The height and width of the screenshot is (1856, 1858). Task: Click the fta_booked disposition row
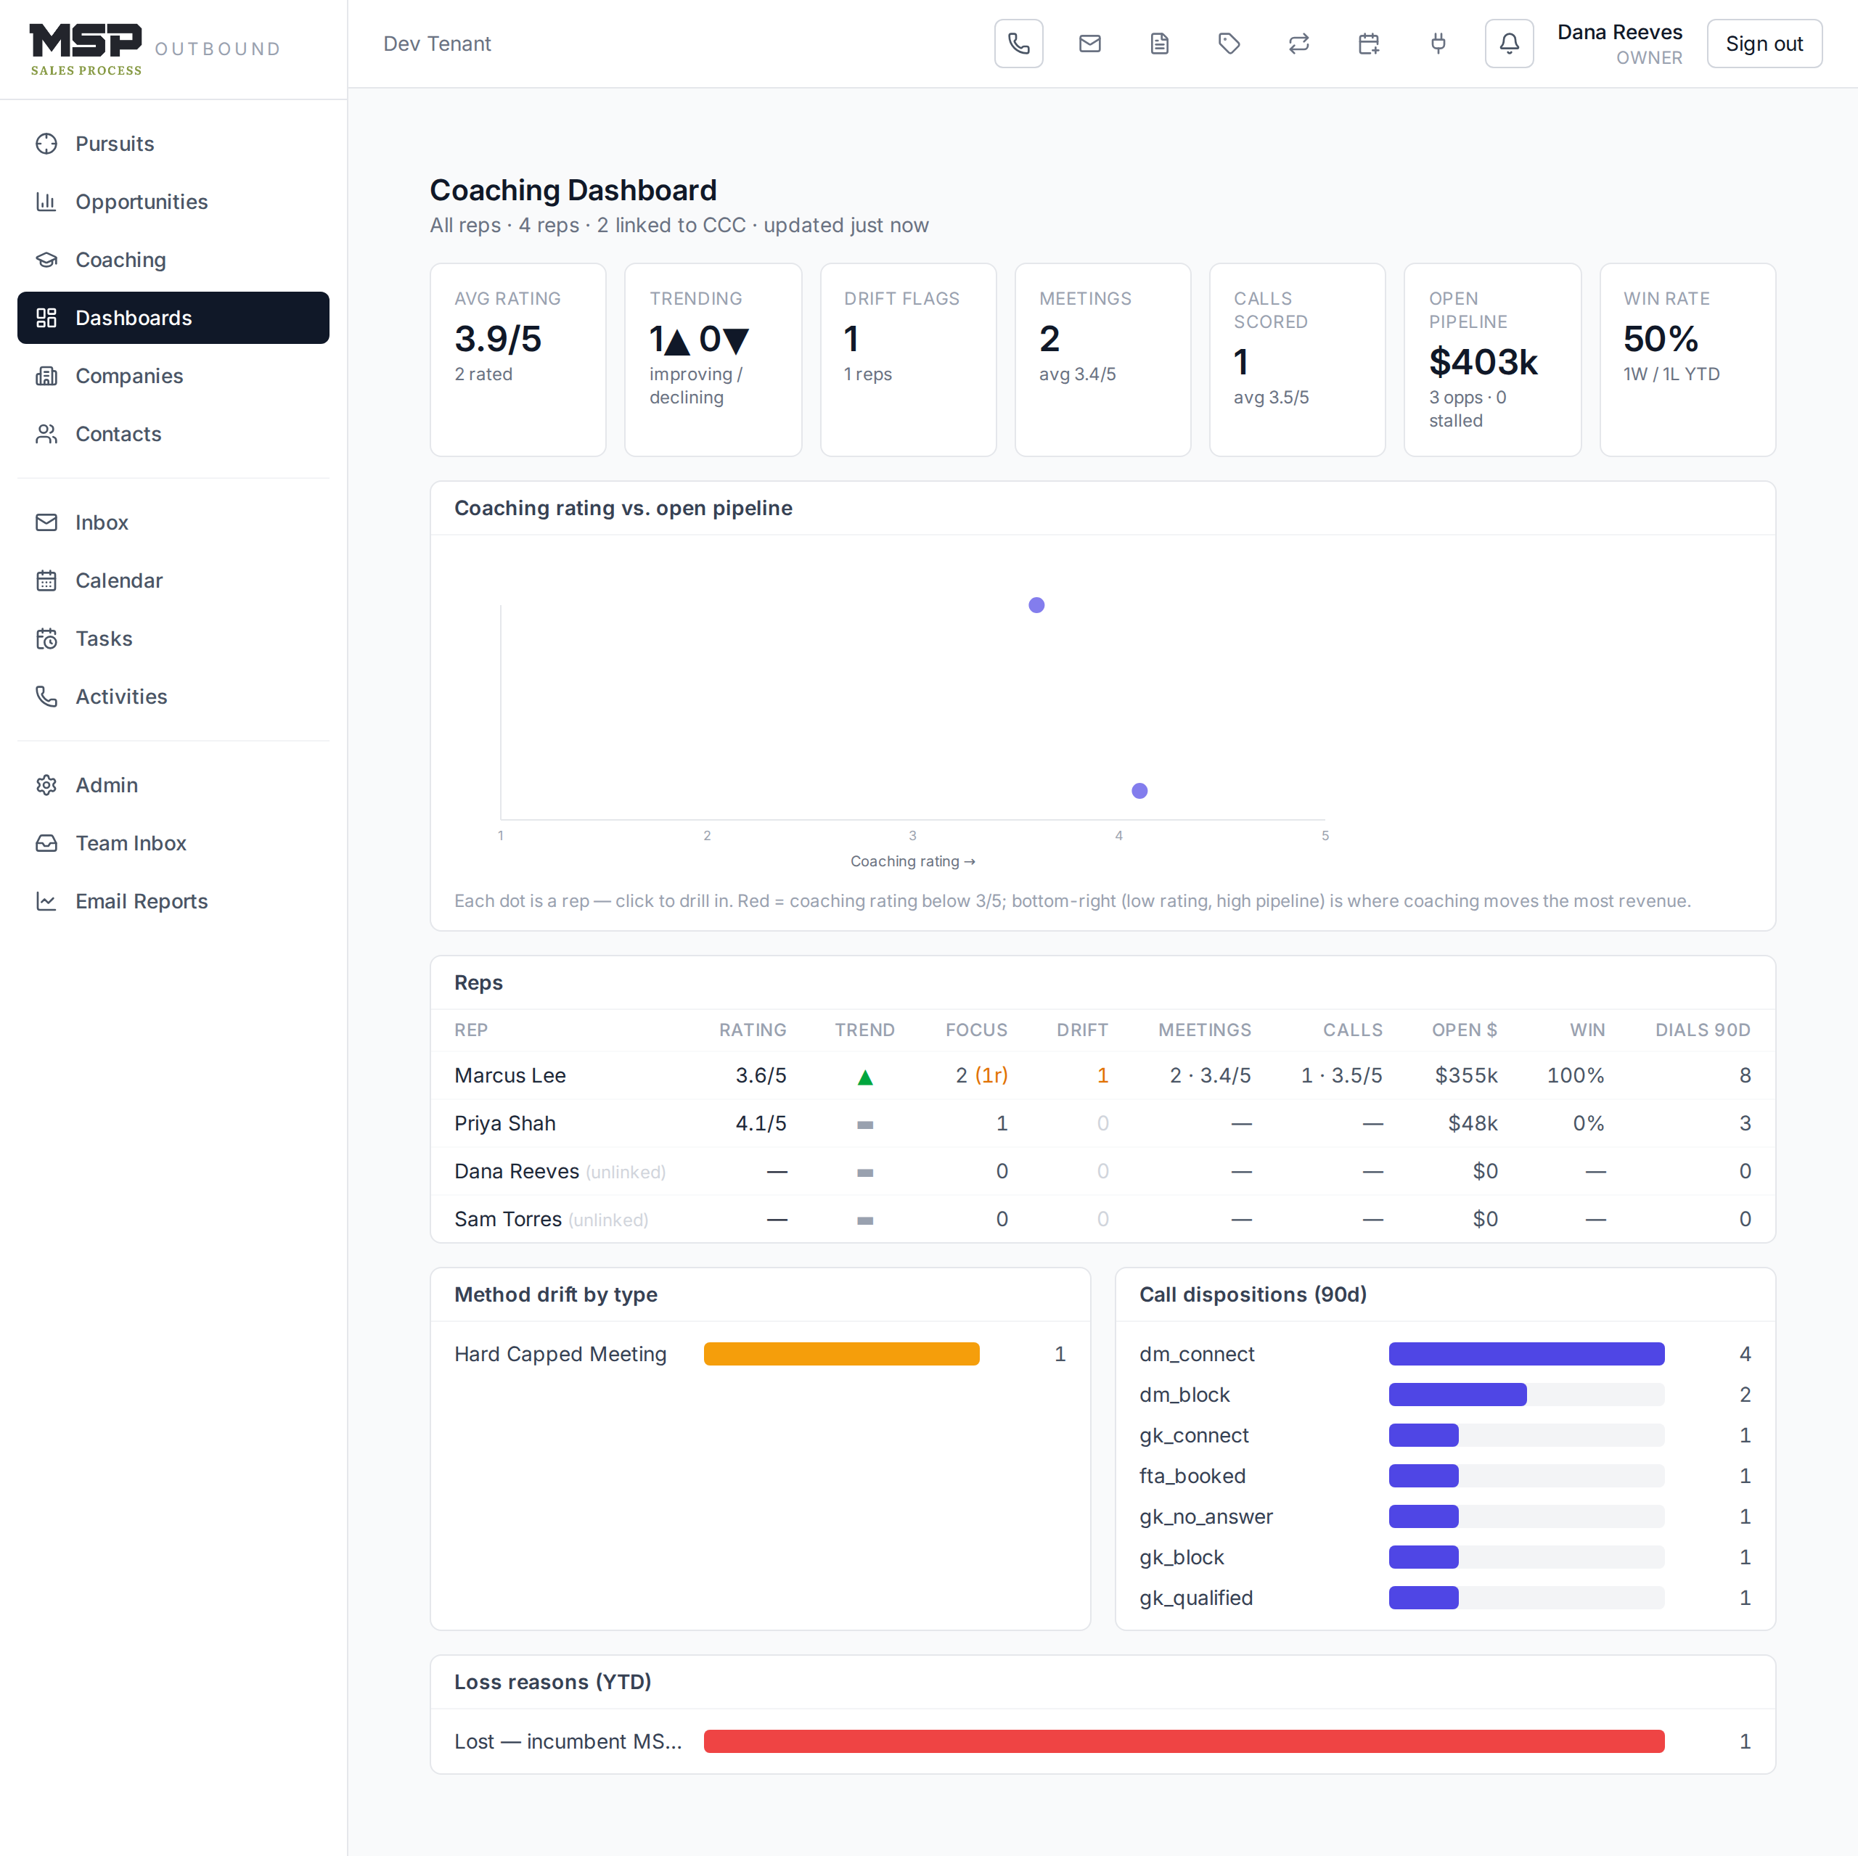pyautogui.click(x=1444, y=1476)
